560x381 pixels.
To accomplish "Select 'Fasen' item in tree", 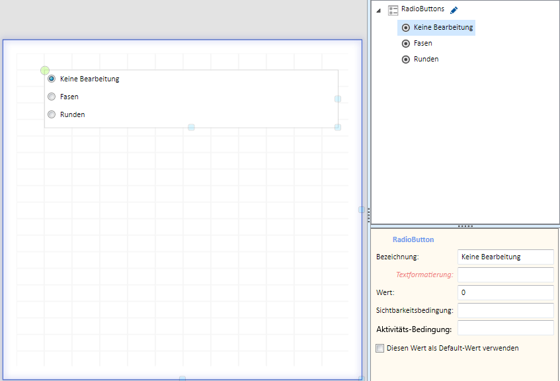I will (423, 43).
